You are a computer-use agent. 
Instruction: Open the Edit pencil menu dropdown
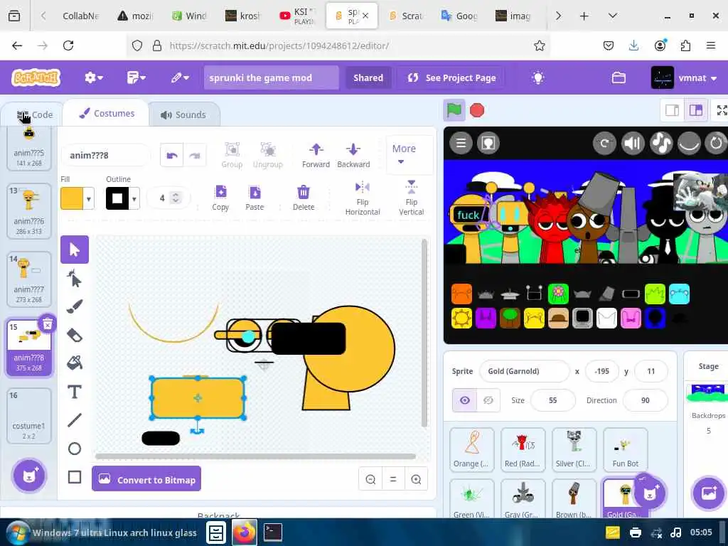click(x=180, y=78)
